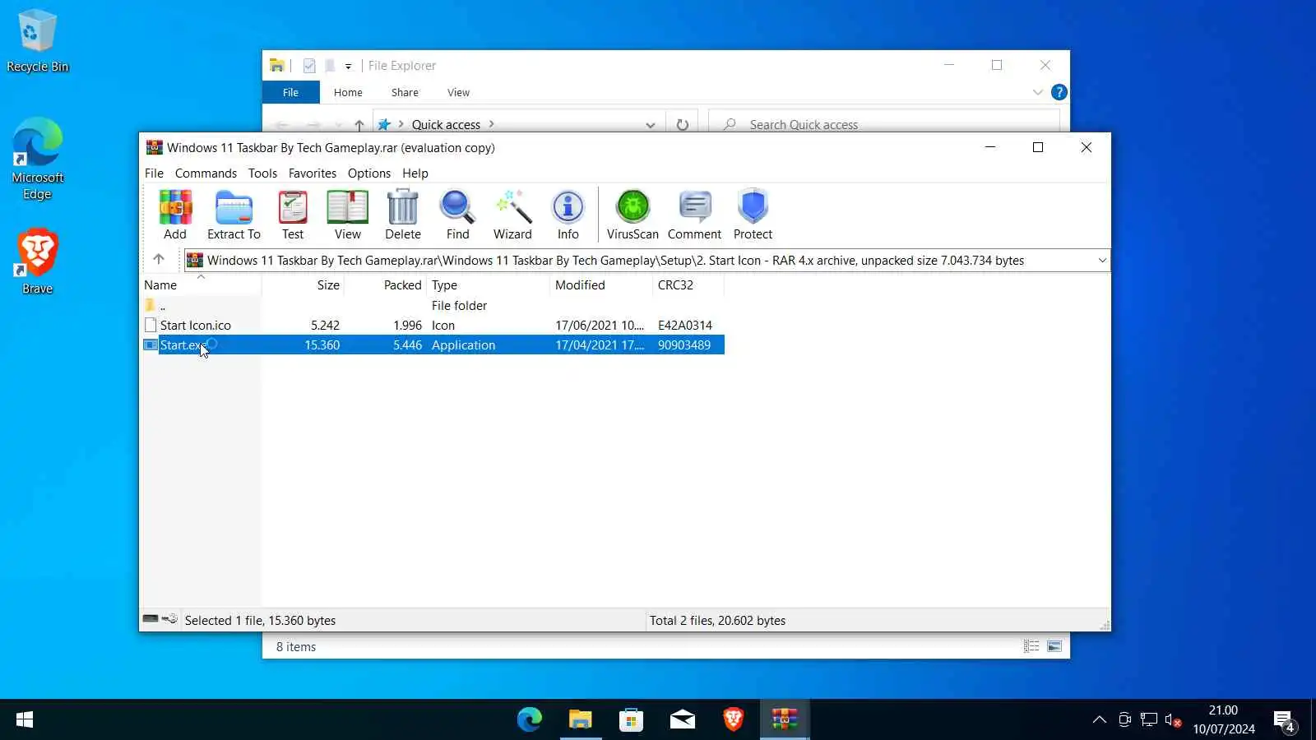Screen dimensions: 1316x740
Task: Switch to the Share ribbon tab
Action: [x=405, y=92]
